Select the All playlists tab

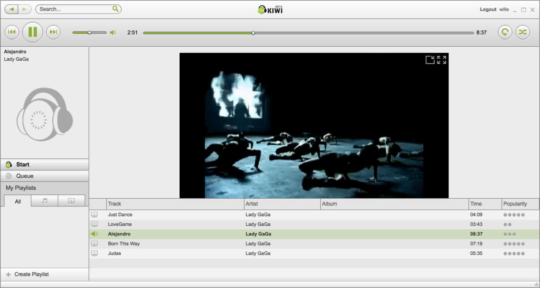coord(18,201)
